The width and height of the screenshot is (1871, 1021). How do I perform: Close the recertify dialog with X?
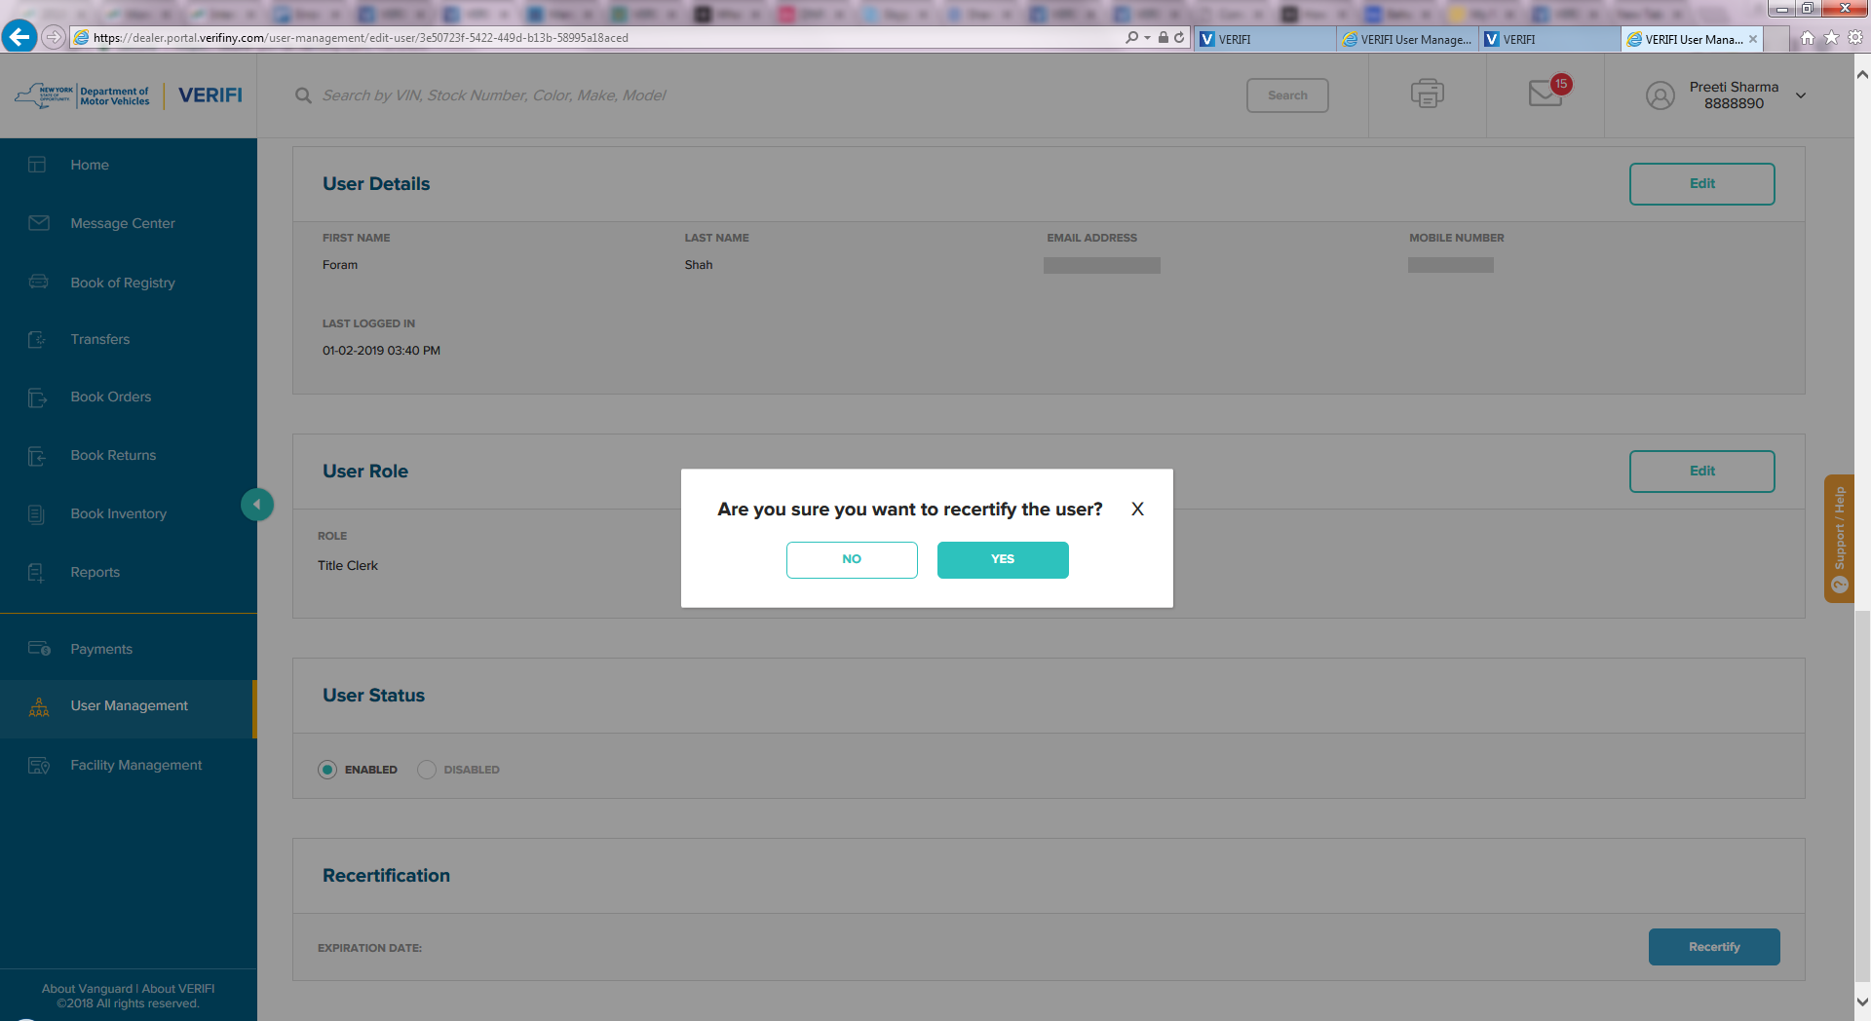(x=1137, y=510)
